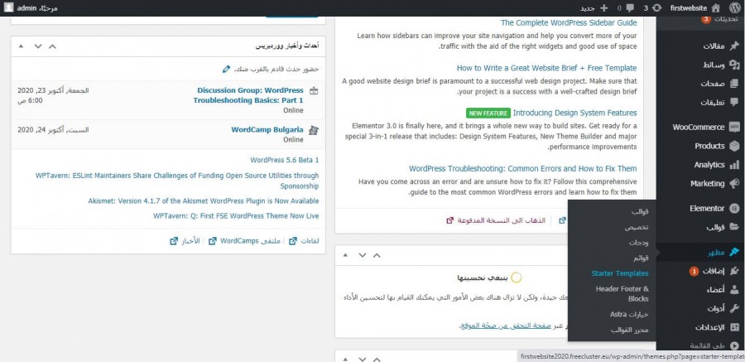The height and width of the screenshot is (362, 745).
Task: Select تخصيص customize submenu item
Action: click(637, 227)
